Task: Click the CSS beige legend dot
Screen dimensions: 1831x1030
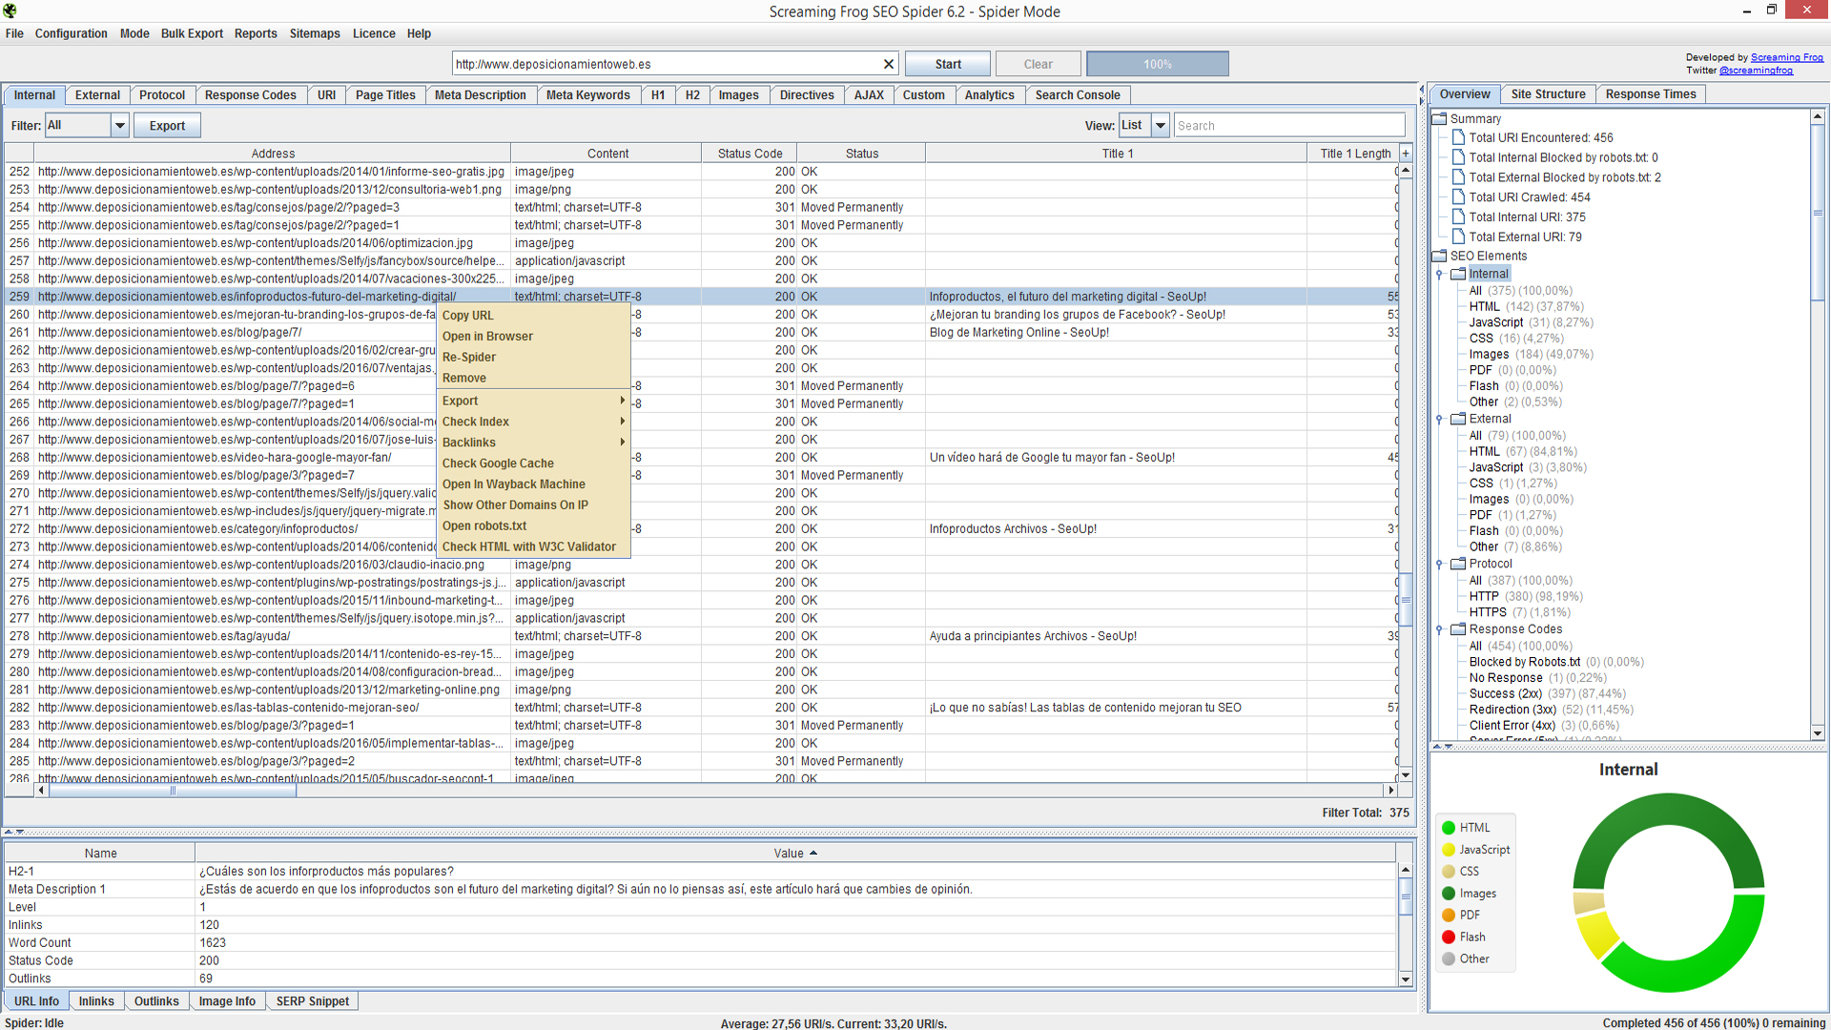Action: coord(1449,872)
